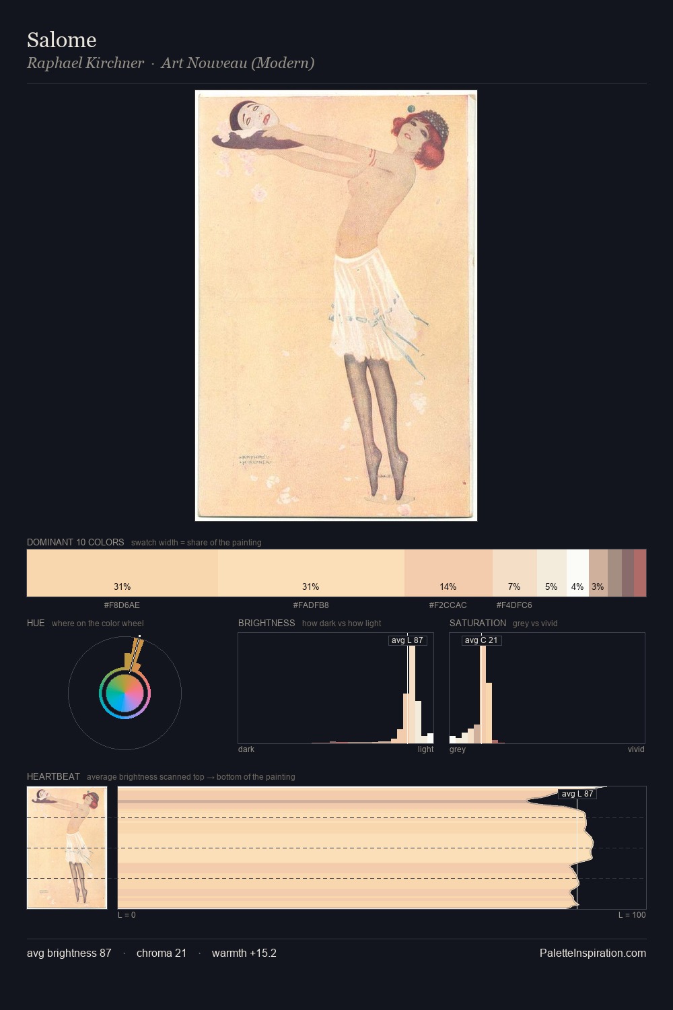Click the title 'Salome'
Screen dimensions: 673x1010
pyautogui.click(x=62, y=40)
